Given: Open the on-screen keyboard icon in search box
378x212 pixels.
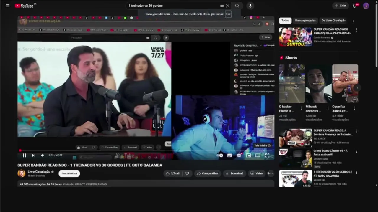Looking at the screenshot, I should pyautogui.click(x=222, y=6).
